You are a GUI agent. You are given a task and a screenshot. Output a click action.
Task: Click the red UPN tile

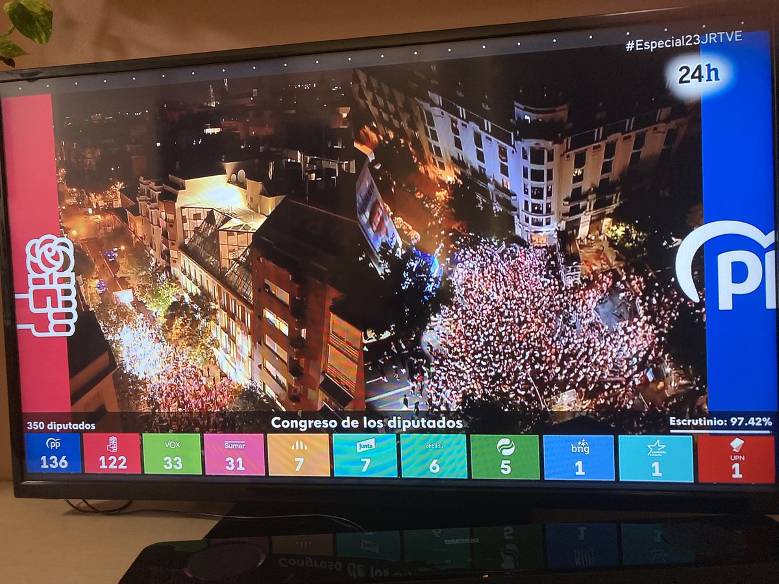click(x=736, y=459)
